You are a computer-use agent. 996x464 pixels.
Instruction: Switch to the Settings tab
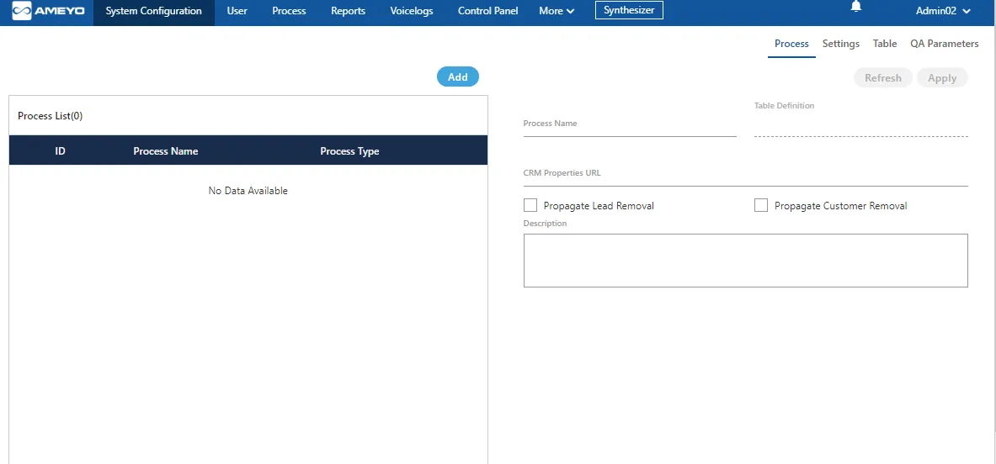click(x=841, y=44)
